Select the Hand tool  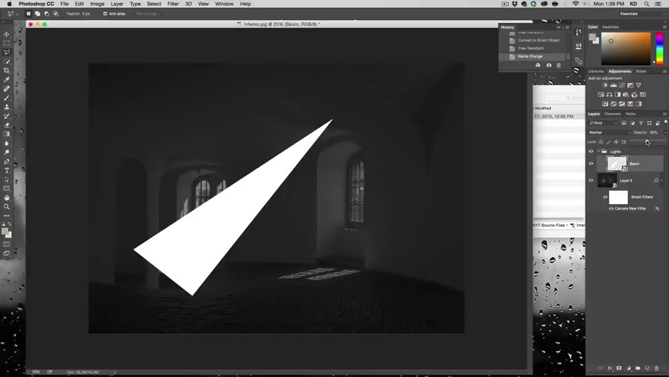tap(7, 197)
